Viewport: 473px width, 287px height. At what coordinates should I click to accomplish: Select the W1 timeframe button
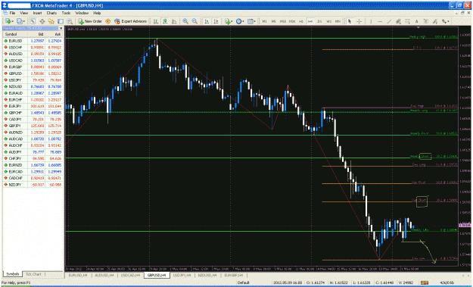[328, 21]
